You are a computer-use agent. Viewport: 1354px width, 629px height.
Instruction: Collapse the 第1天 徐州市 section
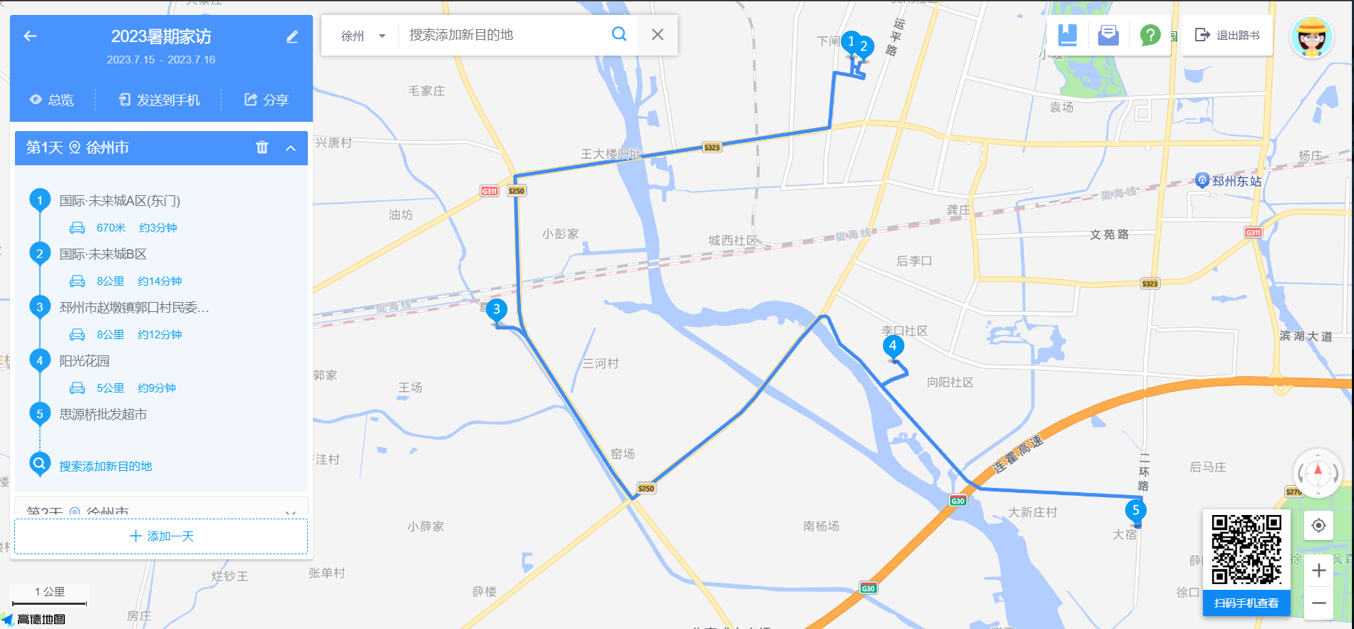(291, 148)
